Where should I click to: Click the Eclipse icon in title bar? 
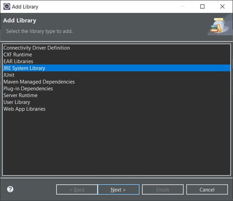[x=7, y=7]
